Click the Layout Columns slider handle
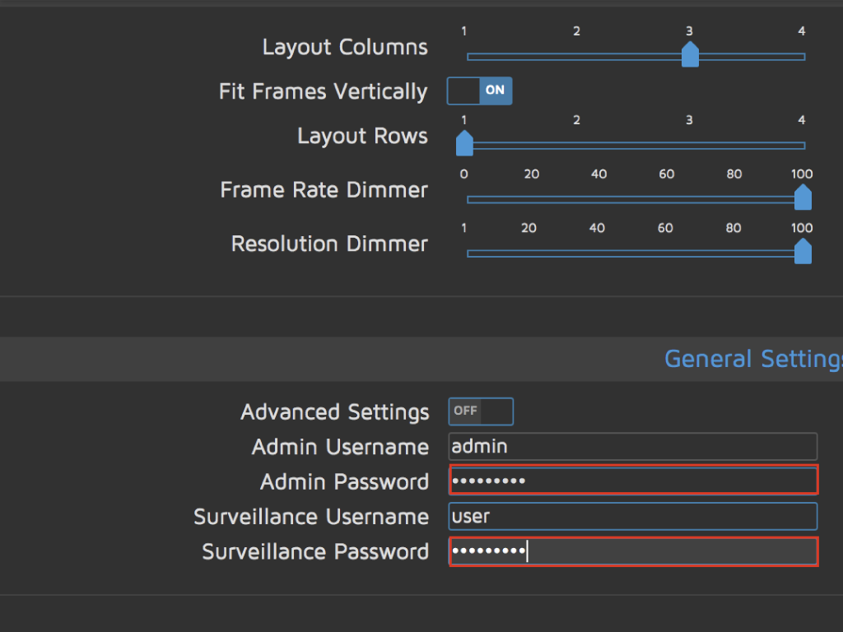The width and height of the screenshot is (843, 632). coord(690,54)
